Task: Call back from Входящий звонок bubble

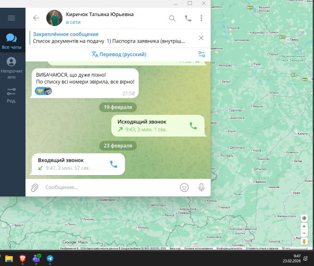Action: click(x=113, y=164)
